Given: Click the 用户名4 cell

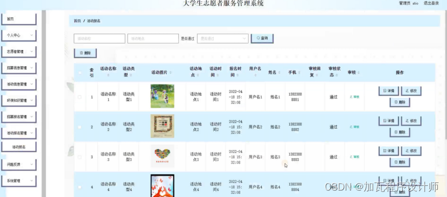Looking at the screenshot, I should pos(255,187).
